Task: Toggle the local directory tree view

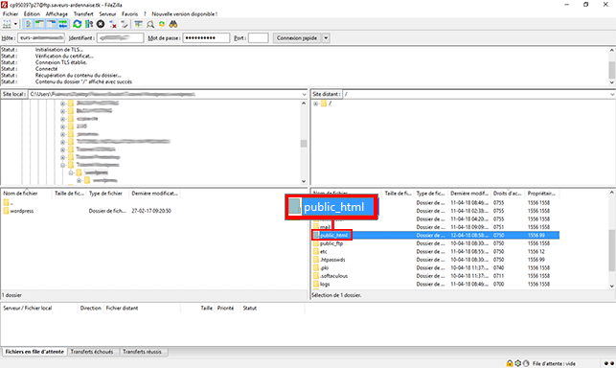Action: pos(39,24)
